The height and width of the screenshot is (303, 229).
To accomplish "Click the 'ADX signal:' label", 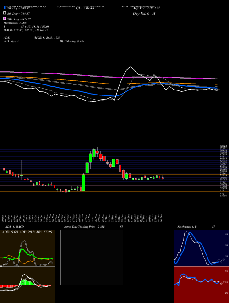I will tap(11, 41).
